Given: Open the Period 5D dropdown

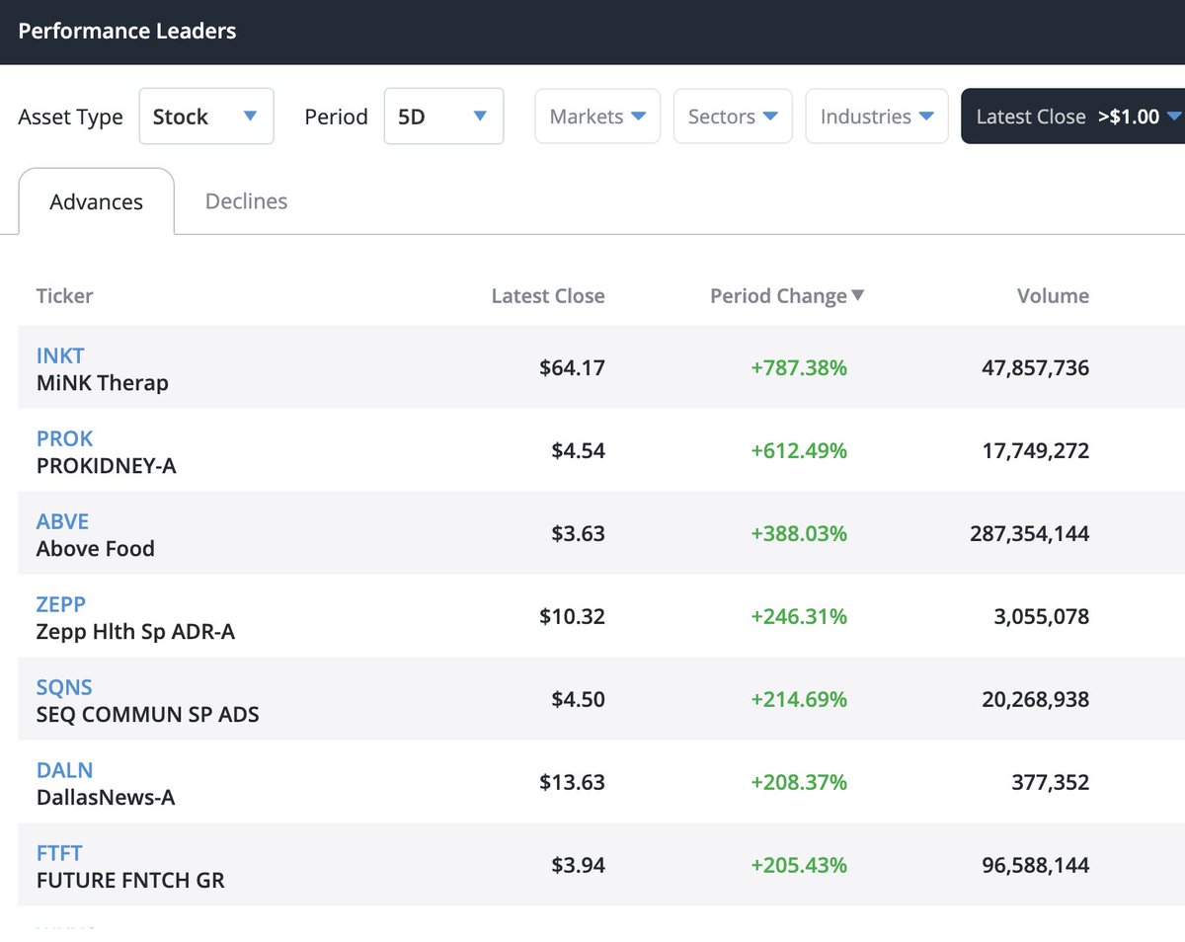Looking at the screenshot, I should [x=443, y=117].
